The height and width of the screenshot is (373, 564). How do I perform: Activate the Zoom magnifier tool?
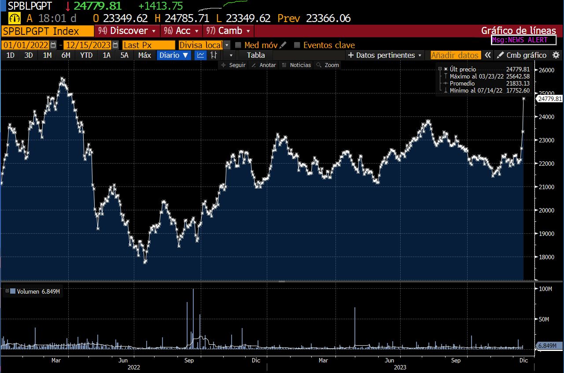coord(328,65)
